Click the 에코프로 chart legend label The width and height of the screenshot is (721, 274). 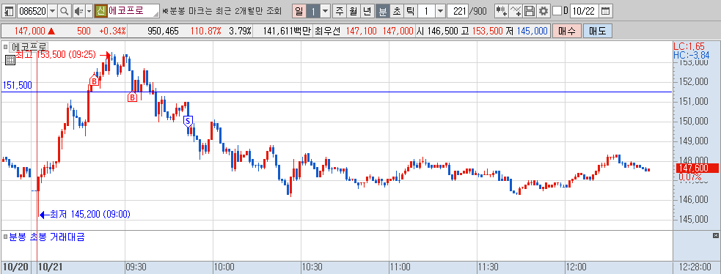point(29,47)
